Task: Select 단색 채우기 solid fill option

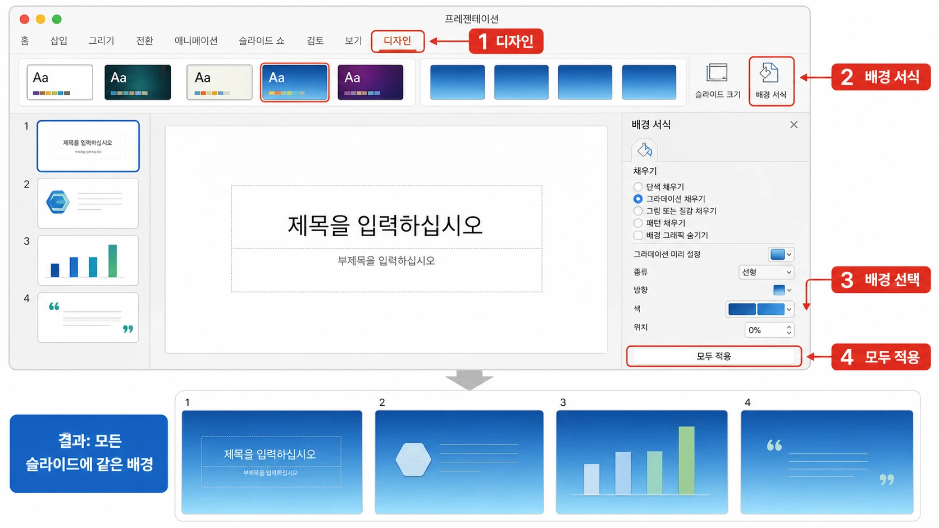Action: (638, 187)
